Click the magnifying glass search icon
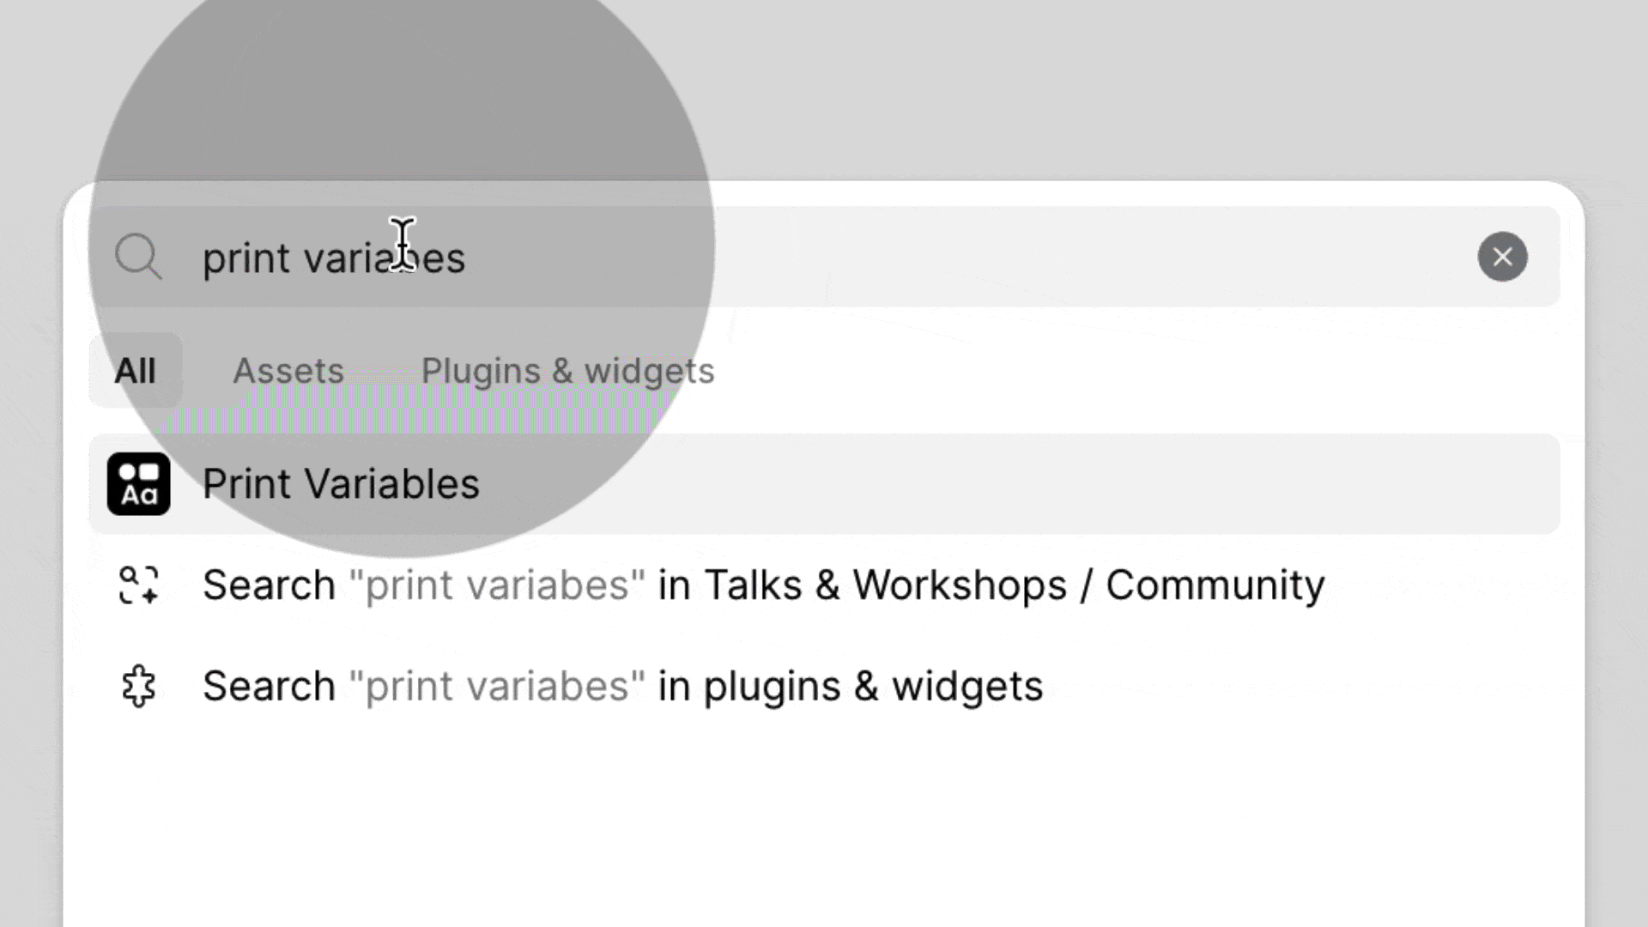The image size is (1648, 927). point(138,257)
